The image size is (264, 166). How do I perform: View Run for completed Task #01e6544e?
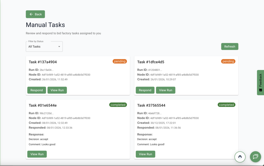37,154
